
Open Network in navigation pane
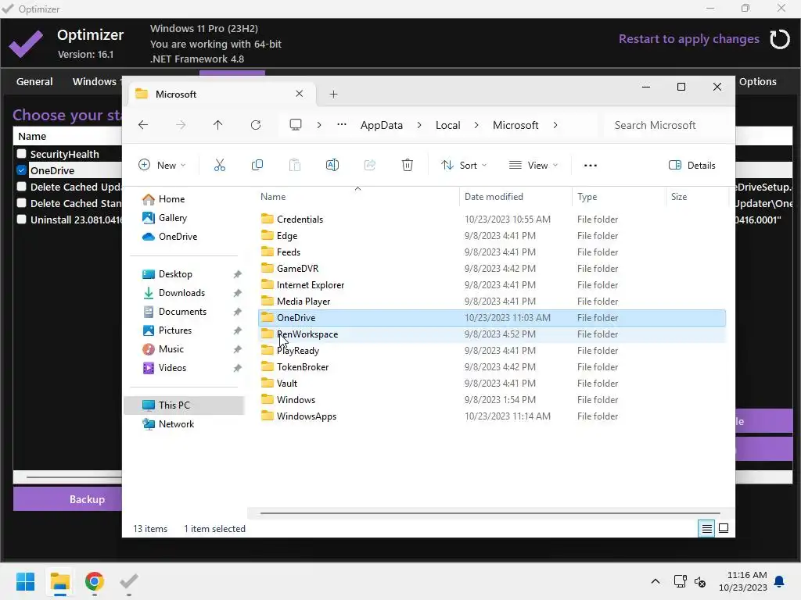point(176,424)
